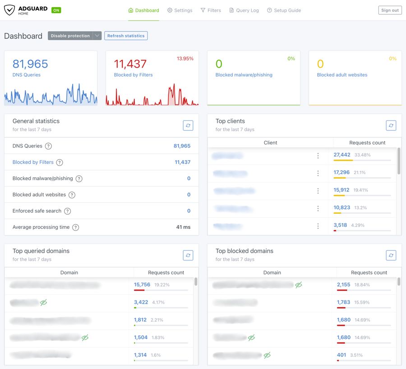
Task: Click the 15,756 queried domain count
Action: (x=142, y=285)
